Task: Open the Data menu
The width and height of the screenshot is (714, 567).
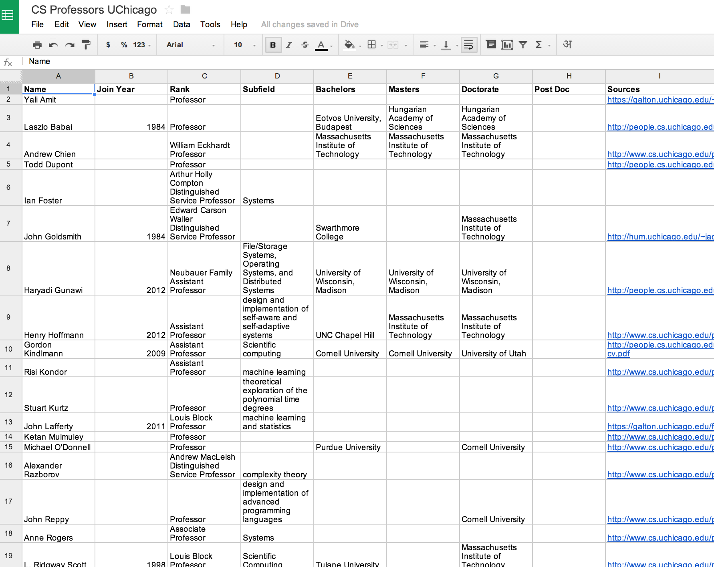Action: click(182, 24)
